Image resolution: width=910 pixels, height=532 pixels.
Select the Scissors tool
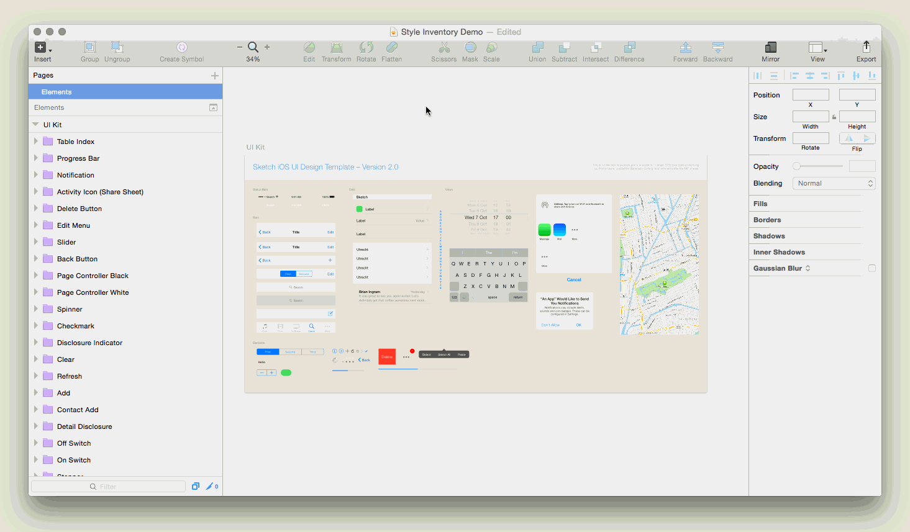[x=444, y=47]
